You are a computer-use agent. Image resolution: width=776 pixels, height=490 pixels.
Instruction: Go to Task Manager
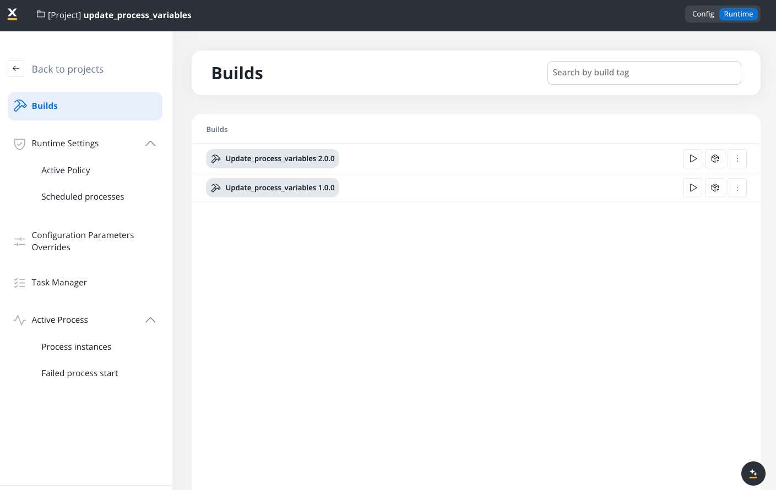(x=59, y=283)
